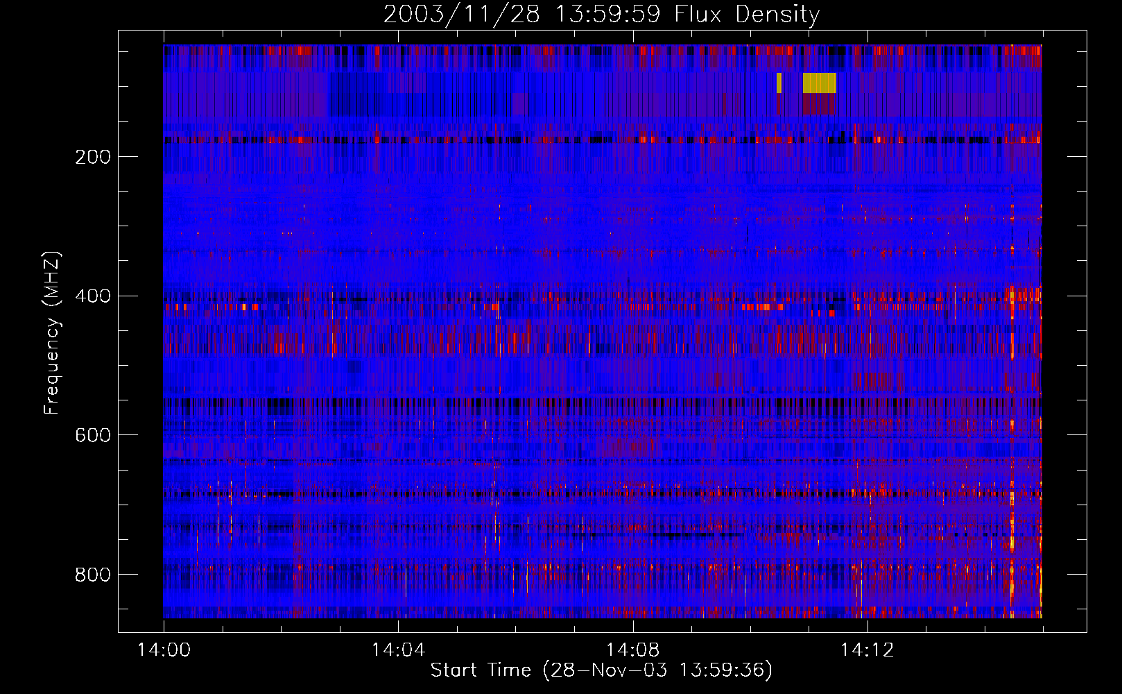Screen dimensions: 1122x694
Task: Click the 14:00 time tick label
Action: pyautogui.click(x=164, y=650)
